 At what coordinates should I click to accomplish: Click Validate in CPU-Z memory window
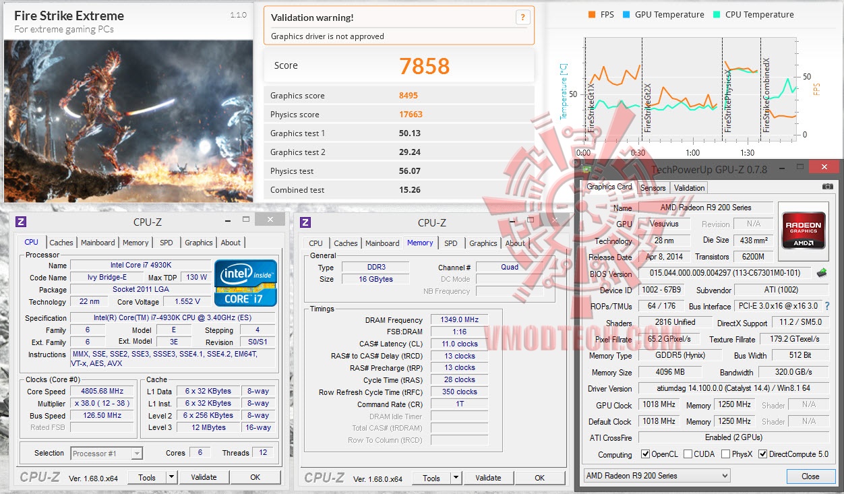[488, 478]
